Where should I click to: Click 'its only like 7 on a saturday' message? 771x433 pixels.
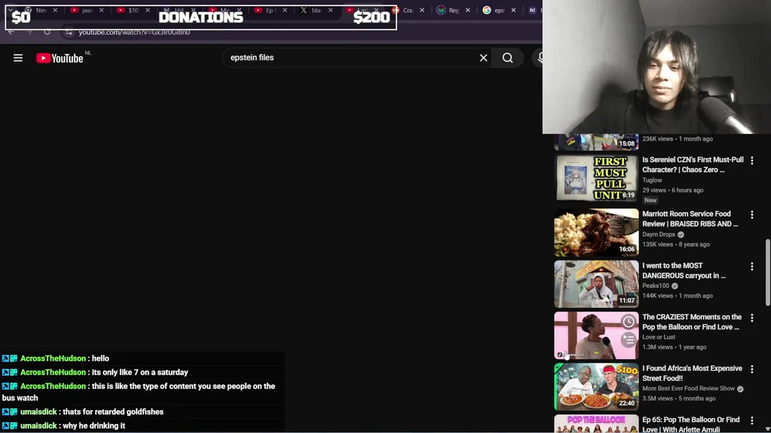[140, 372]
